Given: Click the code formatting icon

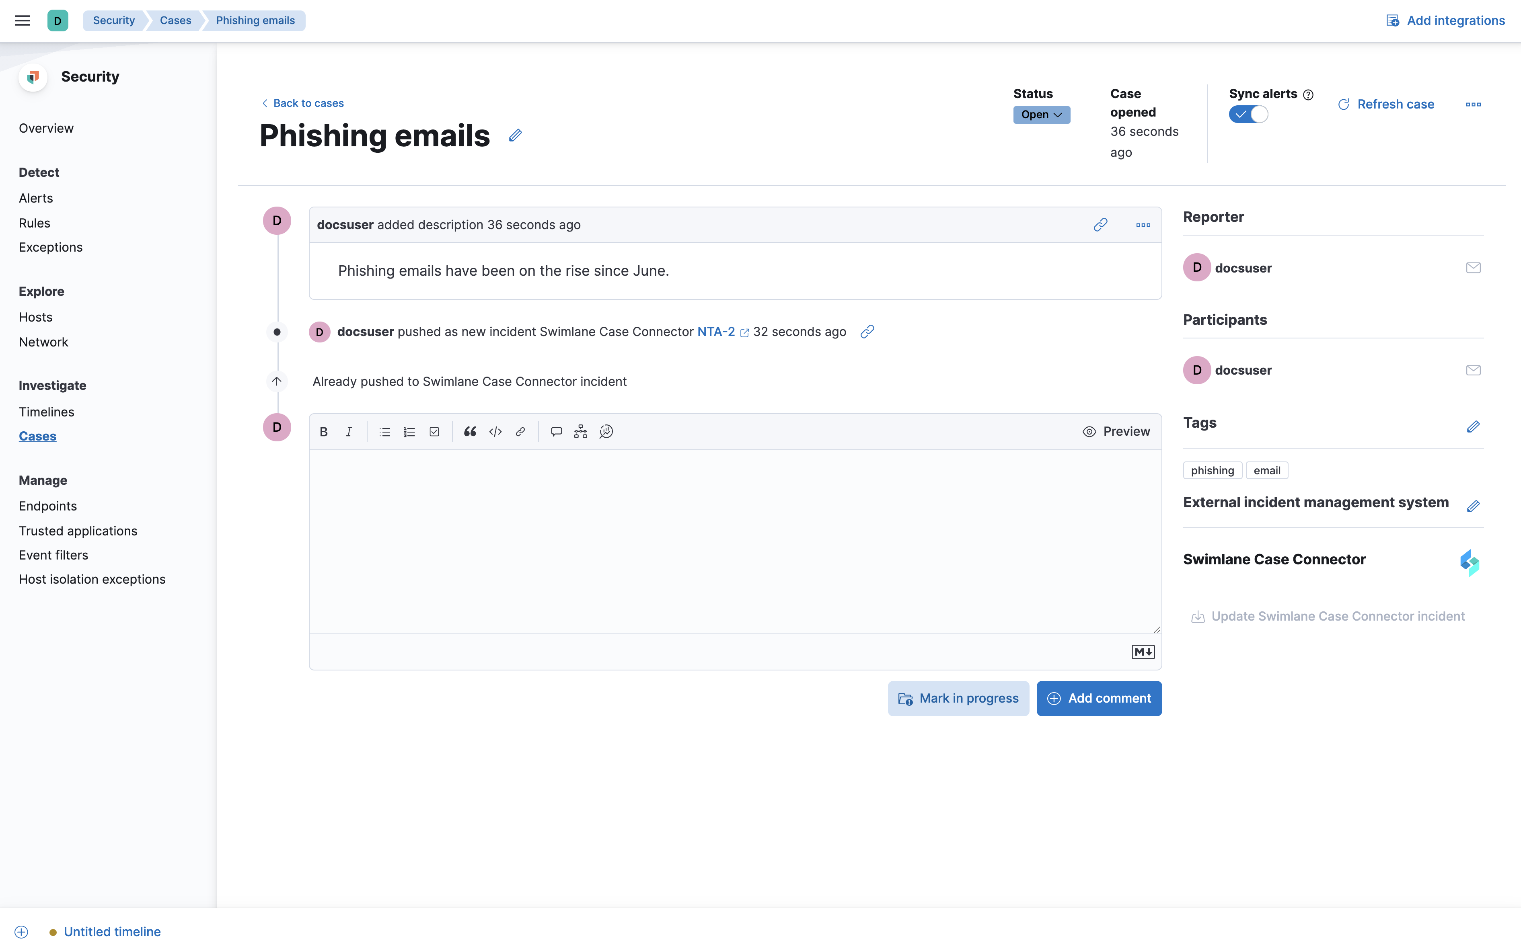Looking at the screenshot, I should [495, 432].
